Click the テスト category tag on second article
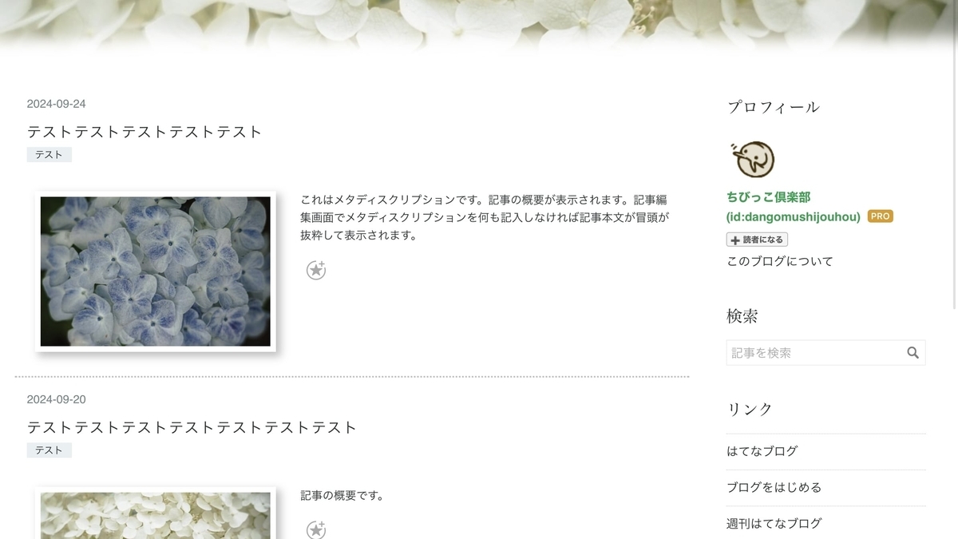Image resolution: width=958 pixels, height=539 pixels. pos(49,450)
